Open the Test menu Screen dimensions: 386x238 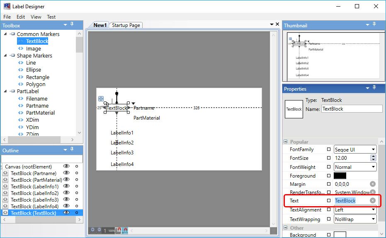click(51, 17)
